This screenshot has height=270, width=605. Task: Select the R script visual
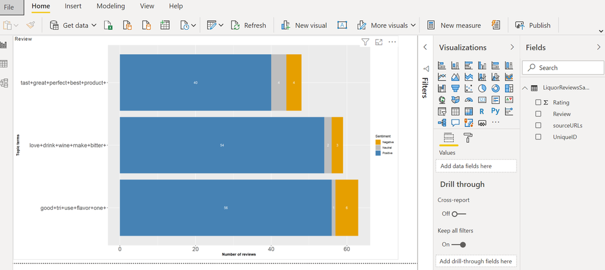coord(482,112)
